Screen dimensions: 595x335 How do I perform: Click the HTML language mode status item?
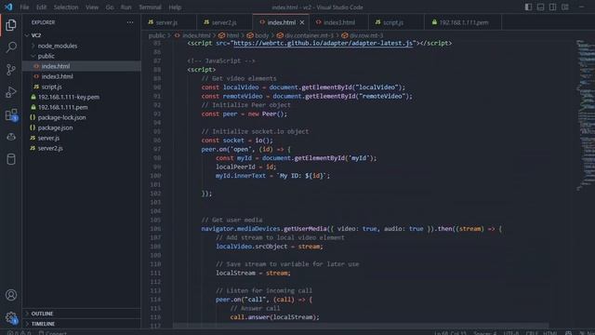click(550, 333)
